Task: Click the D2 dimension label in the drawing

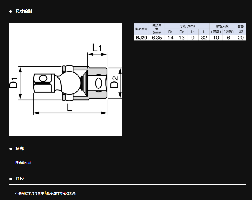Action: 114,83
